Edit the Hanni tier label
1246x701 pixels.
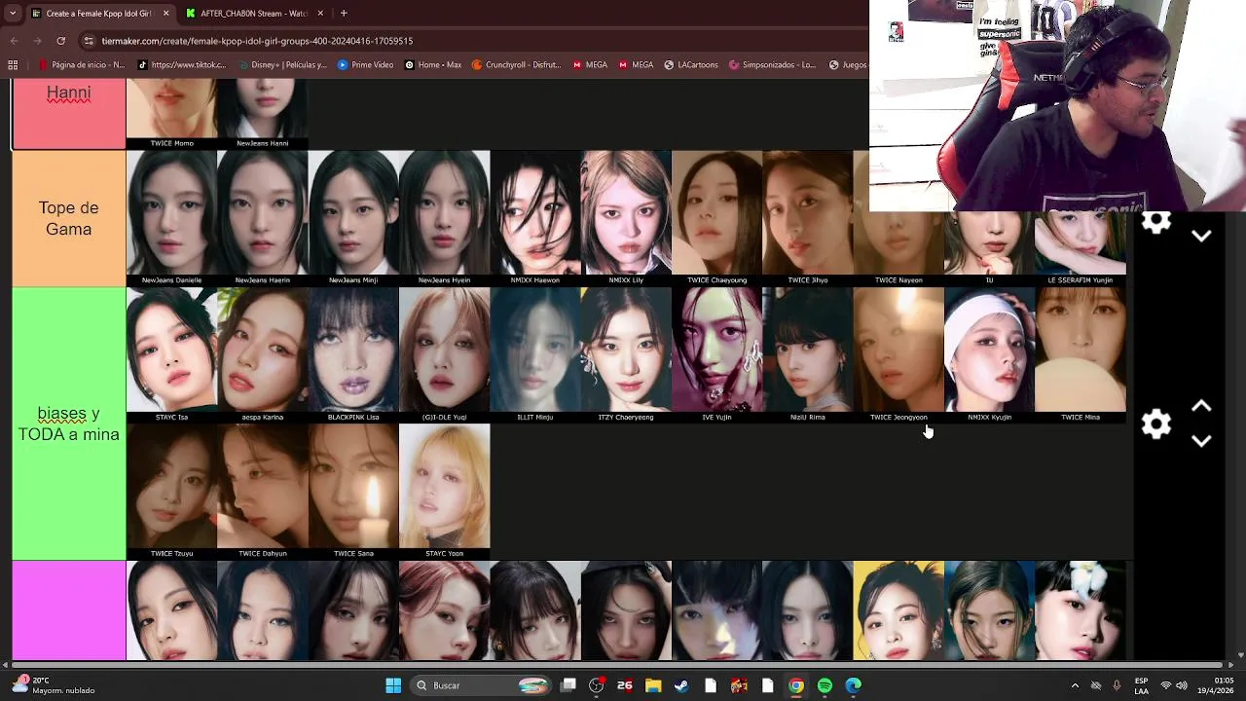click(x=68, y=93)
